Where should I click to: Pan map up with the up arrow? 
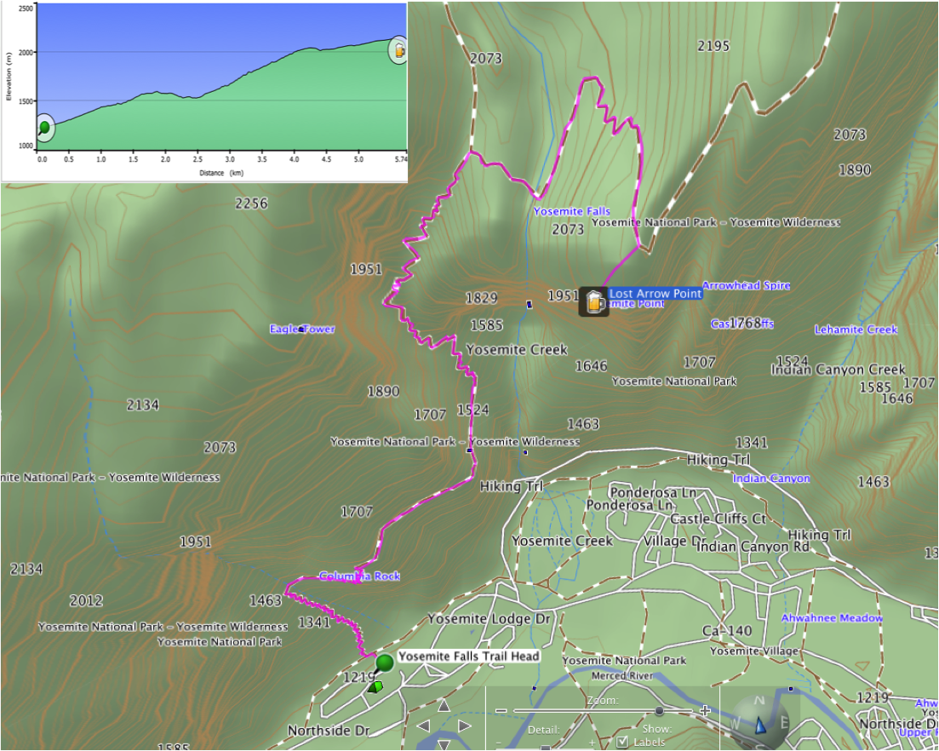(443, 706)
